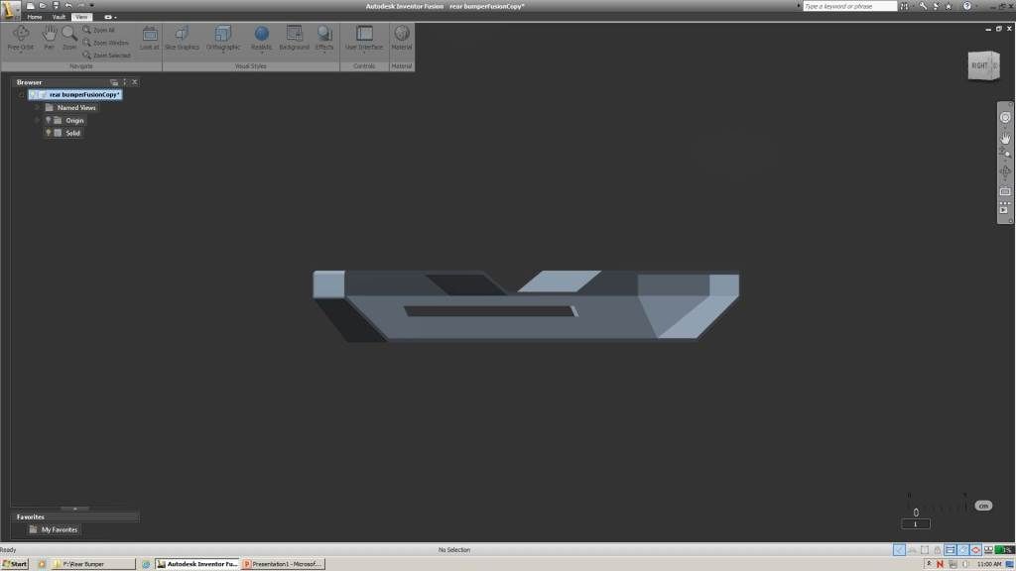Screen dimensions: 1016x571
Task: Click the New document quick access icon
Action: tap(31, 5)
